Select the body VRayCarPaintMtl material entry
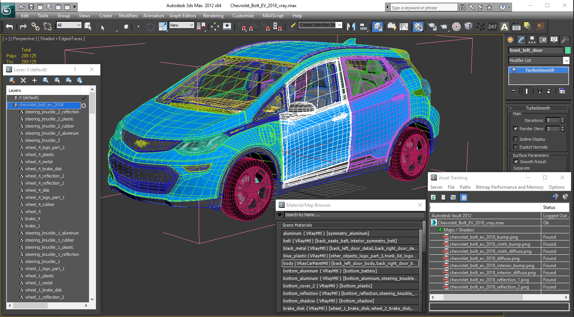 (350, 263)
